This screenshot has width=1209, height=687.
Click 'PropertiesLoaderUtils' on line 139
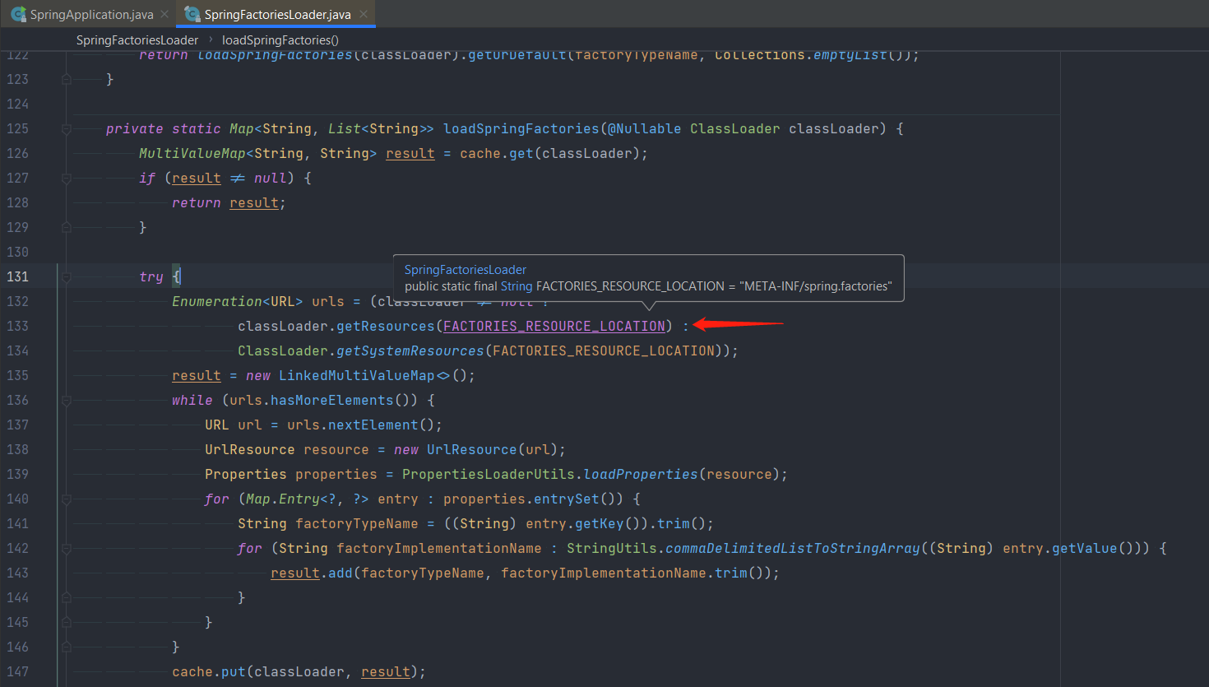point(489,474)
